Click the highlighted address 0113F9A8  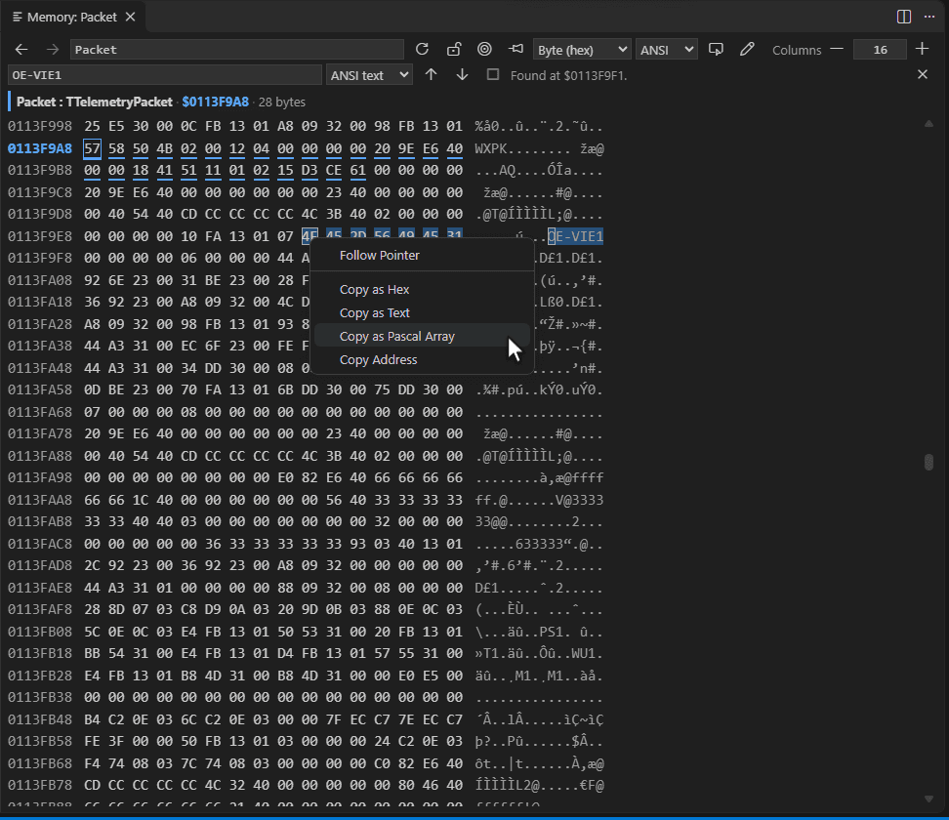pos(40,149)
